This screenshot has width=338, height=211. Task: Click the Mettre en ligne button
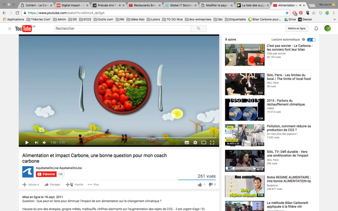[x=297, y=29]
